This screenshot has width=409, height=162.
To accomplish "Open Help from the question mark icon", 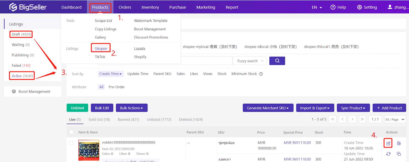I will [x=333, y=7].
